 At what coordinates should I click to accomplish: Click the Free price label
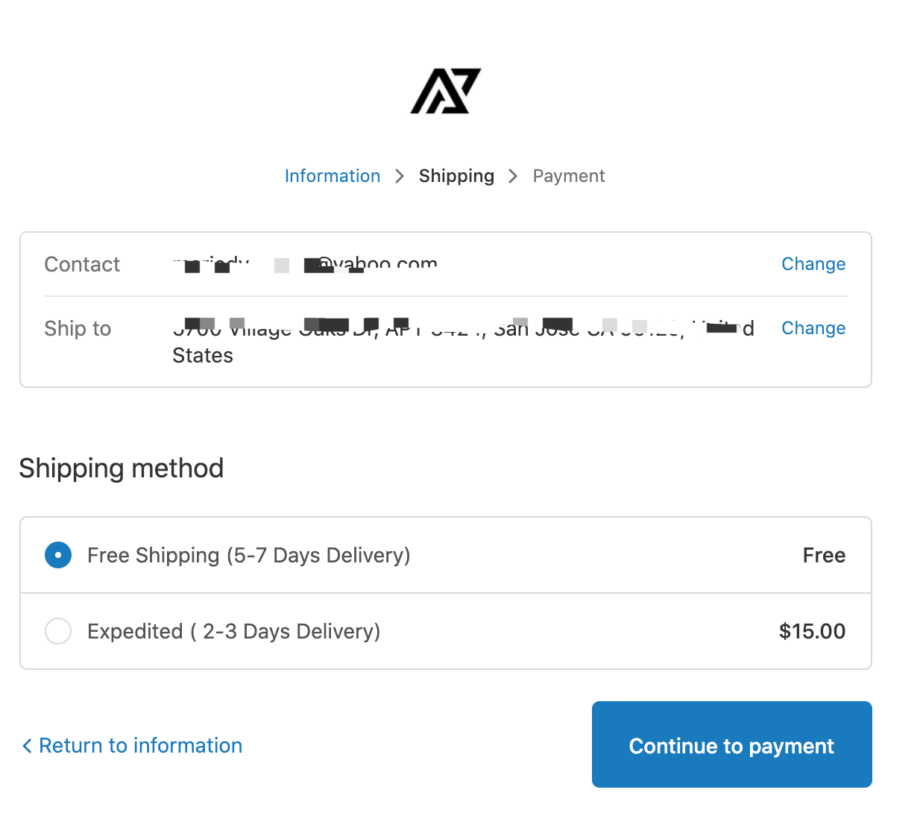tap(824, 555)
